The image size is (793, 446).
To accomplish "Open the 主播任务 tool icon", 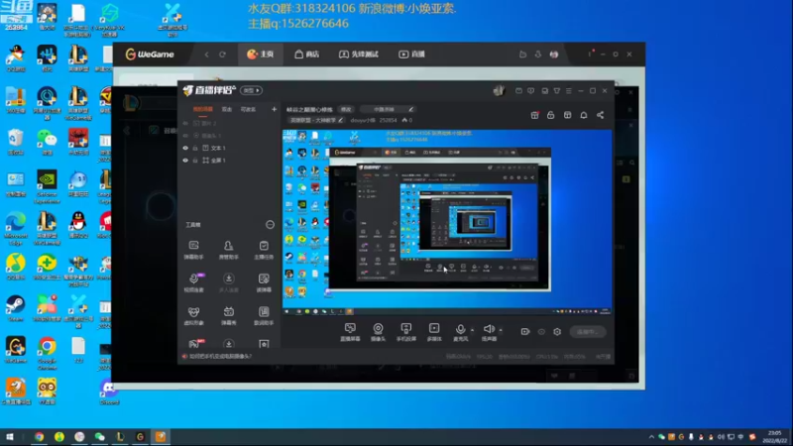I will coord(264,250).
